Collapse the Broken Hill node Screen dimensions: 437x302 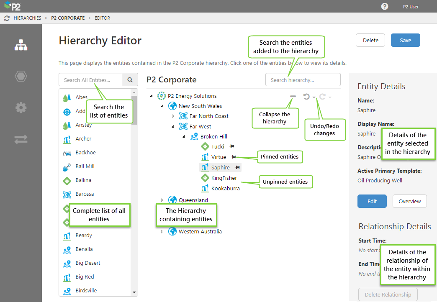[x=183, y=137]
